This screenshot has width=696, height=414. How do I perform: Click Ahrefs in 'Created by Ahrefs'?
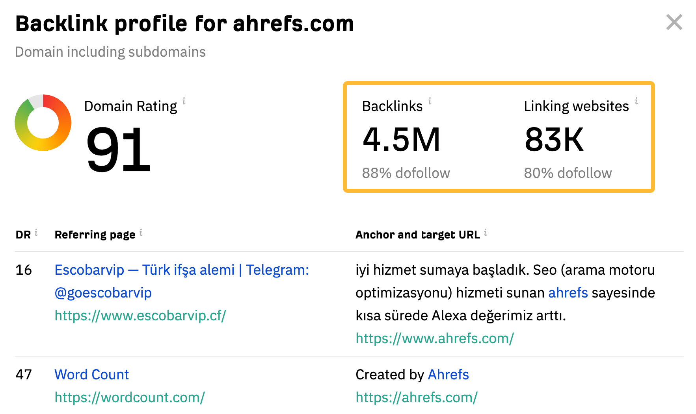pyautogui.click(x=448, y=374)
